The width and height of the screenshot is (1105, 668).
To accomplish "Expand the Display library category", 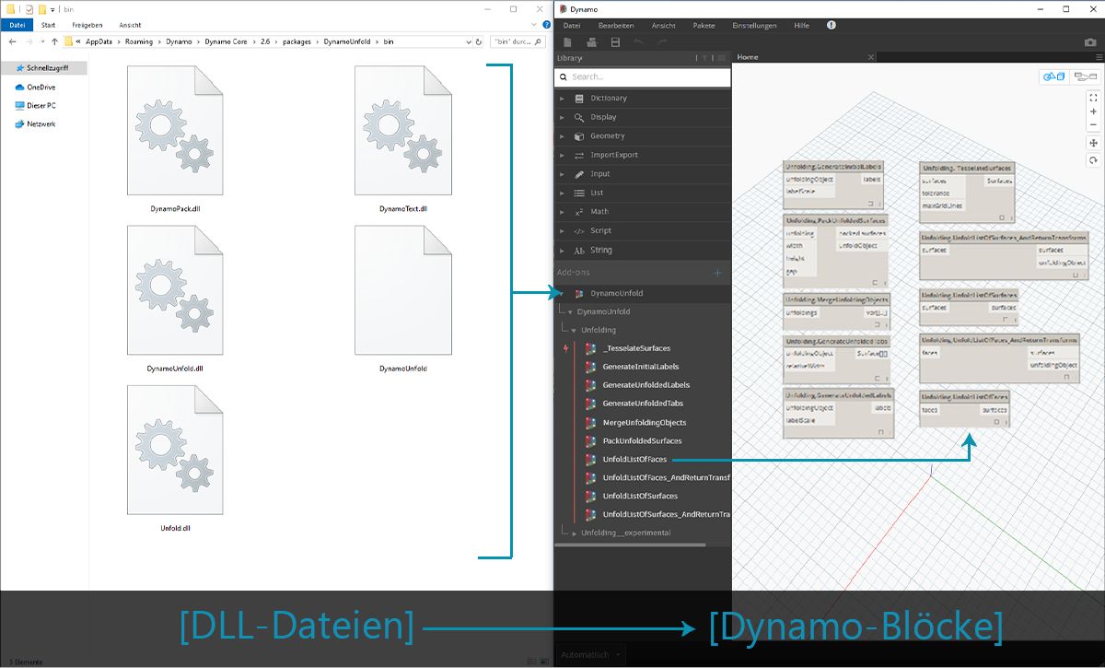I will pos(643,117).
